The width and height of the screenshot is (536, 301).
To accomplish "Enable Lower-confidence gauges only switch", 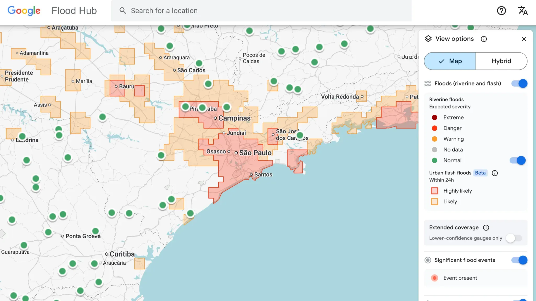I will (x=514, y=238).
